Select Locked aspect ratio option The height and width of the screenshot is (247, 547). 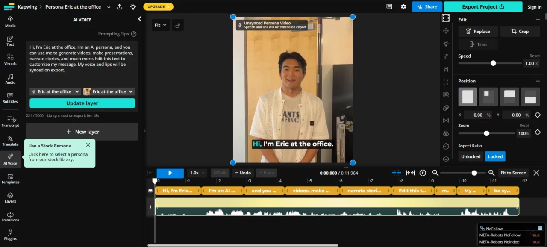[495, 156]
